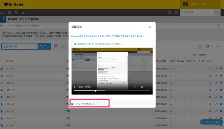Focus the アプリ内検索 search field

coord(197,12)
